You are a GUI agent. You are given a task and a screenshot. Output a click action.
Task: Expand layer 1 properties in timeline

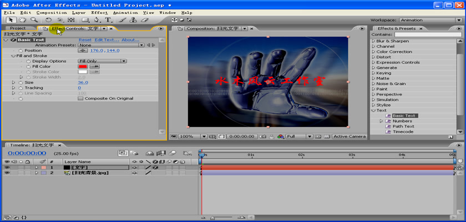[37, 167]
